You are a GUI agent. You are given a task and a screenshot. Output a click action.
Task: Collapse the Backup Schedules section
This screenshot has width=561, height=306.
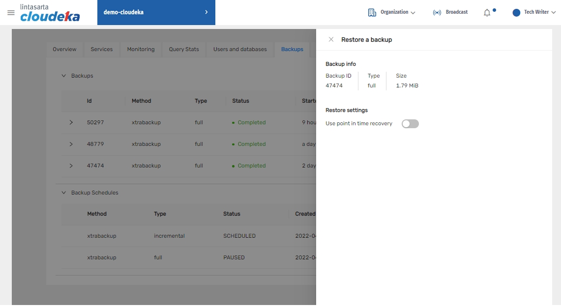[63, 193]
